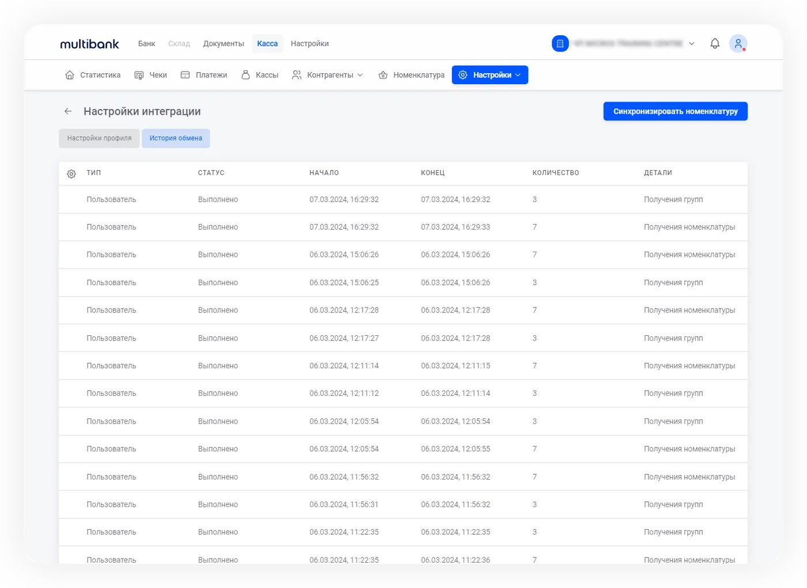This screenshot has width=807, height=588.
Task: Open the Номенклатура section
Action: point(419,75)
